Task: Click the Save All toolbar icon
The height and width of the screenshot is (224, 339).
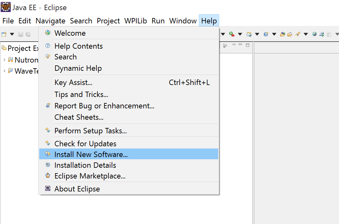Action: coord(28,34)
